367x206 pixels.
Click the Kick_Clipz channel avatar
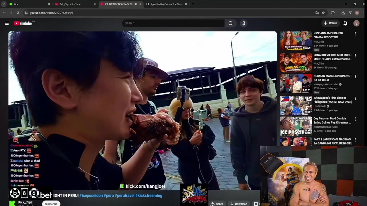(12, 203)
